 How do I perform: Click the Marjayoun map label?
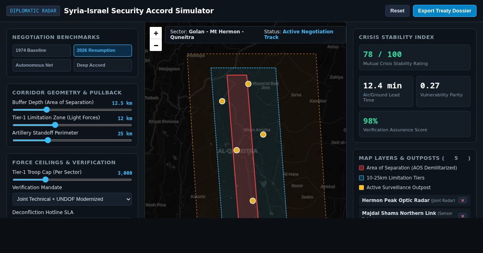169,69
